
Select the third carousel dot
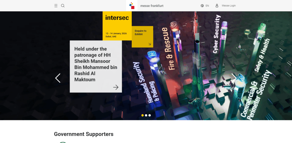pyautogui.click(x=149, y=115)
